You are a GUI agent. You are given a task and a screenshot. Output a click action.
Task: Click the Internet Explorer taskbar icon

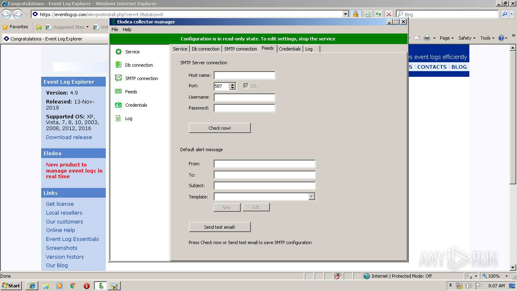tap(32, 286)
